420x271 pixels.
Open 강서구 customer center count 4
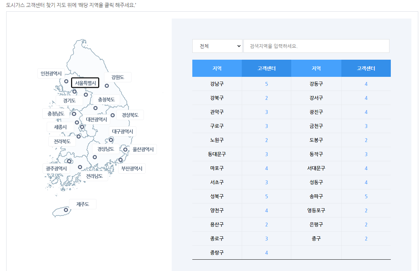point(366,98)
